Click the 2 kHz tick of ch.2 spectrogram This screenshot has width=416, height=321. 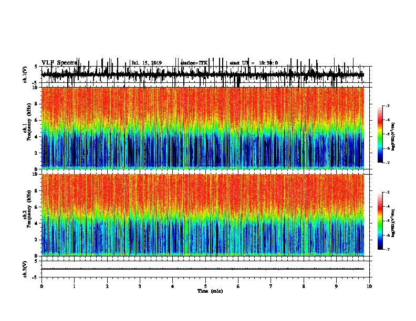click(x=37, y=240)
